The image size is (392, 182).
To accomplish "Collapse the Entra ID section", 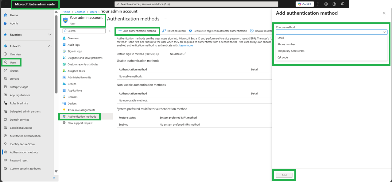I will tap(49, 46).
